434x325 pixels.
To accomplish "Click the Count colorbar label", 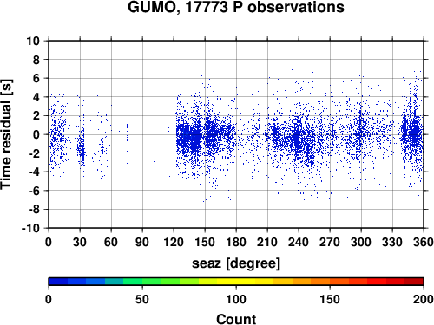I will coord(236,319).
